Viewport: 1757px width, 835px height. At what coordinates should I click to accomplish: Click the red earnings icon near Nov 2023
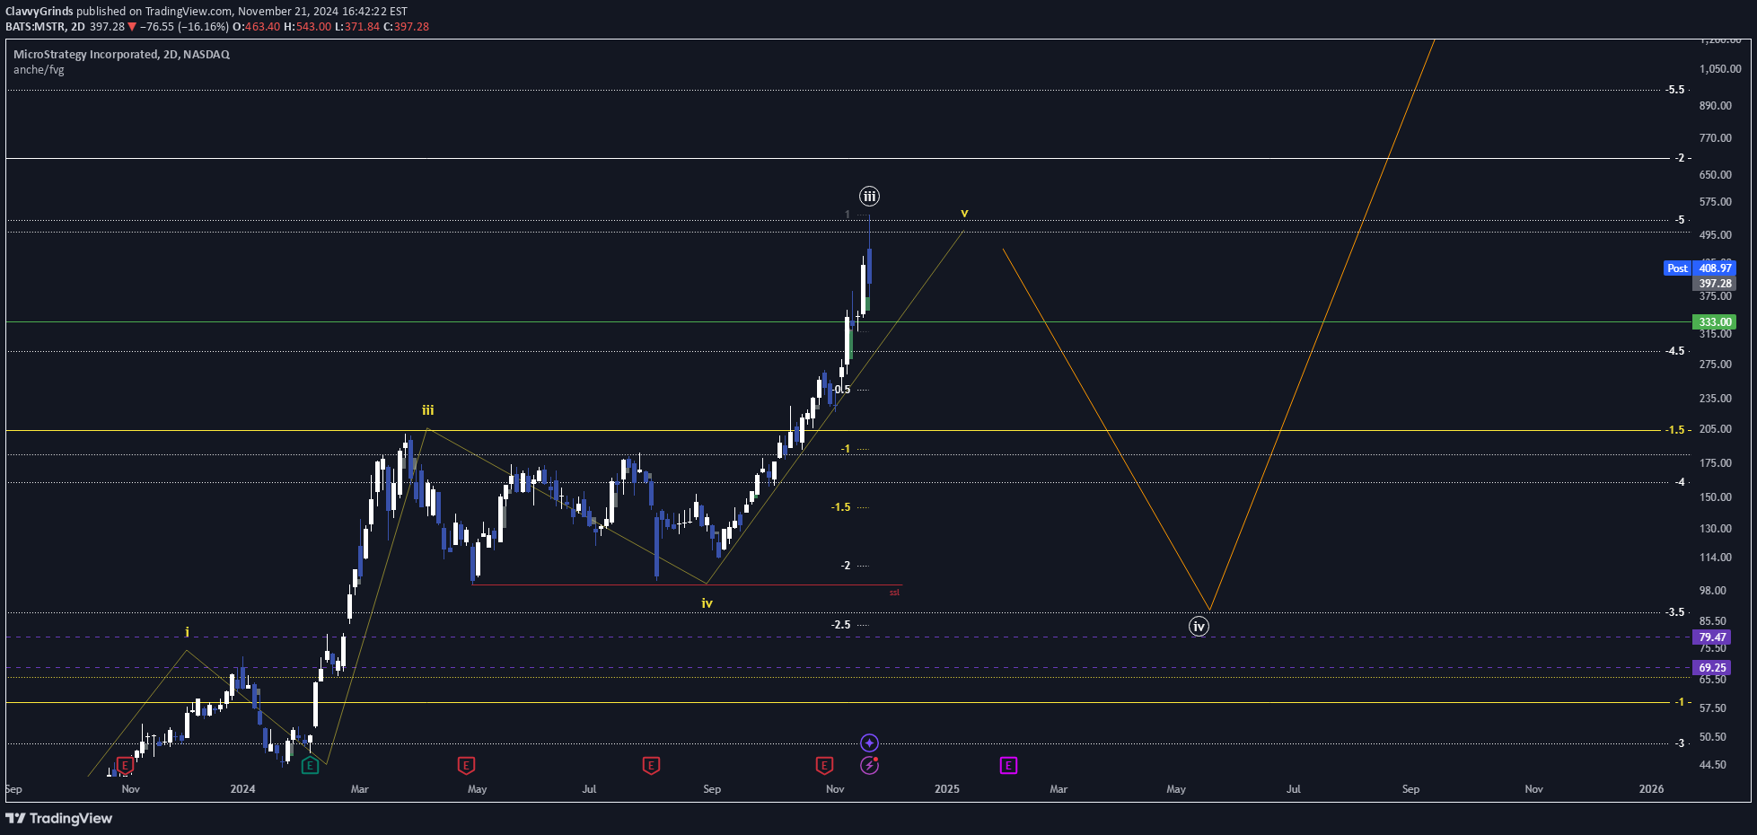(x=126, y=766)
